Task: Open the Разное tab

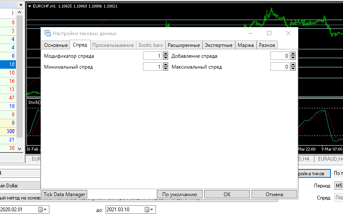Action: [x=267, y=45]
